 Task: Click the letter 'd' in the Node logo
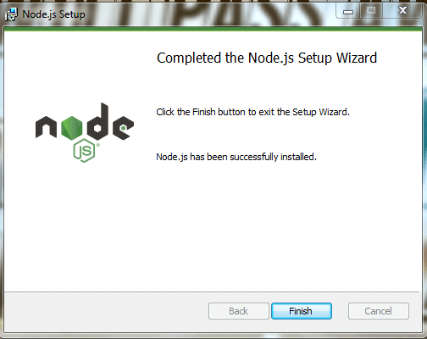[98, 122]
